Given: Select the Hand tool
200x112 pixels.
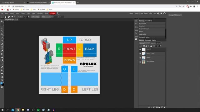Looking at the screenshot, I should click(2, 77).
